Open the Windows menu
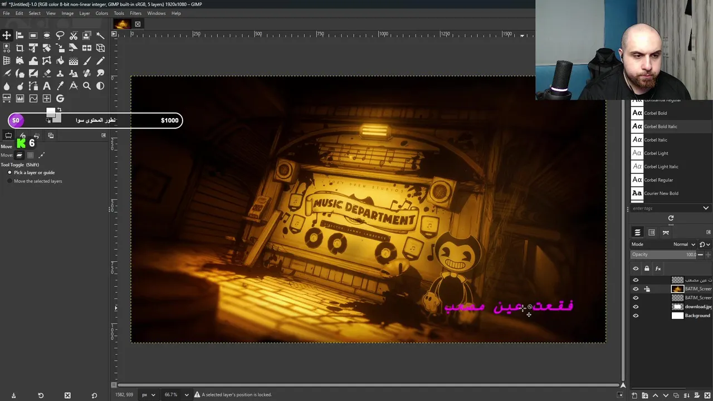713x401 pixels. (x=156, y=13)
